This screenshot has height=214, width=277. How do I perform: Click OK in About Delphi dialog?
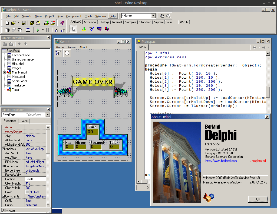pos(258,199)
